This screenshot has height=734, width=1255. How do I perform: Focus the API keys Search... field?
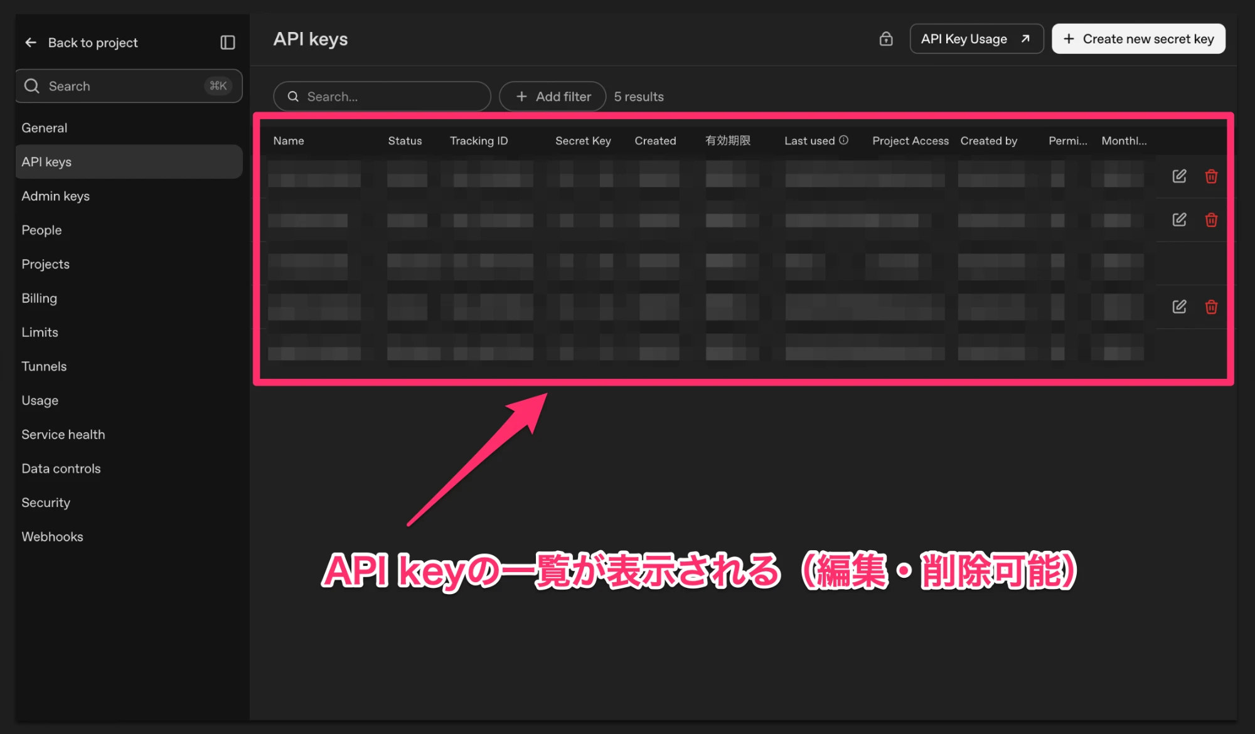click(x=382, y=97)
